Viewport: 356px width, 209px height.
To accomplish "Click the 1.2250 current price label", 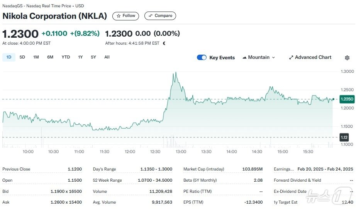I will 347,99.
